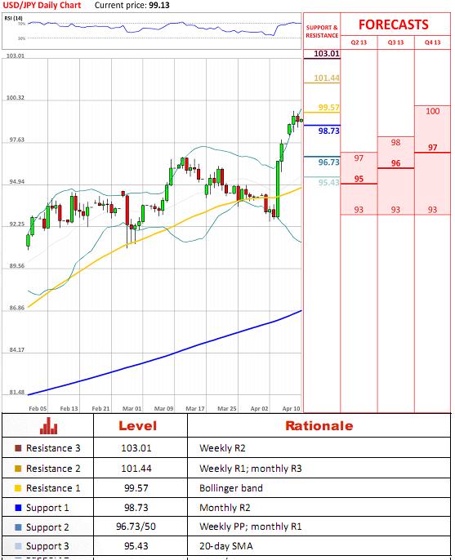
Task: Click the RSI (14) indicator label
Action: click(x=14, y=18)
